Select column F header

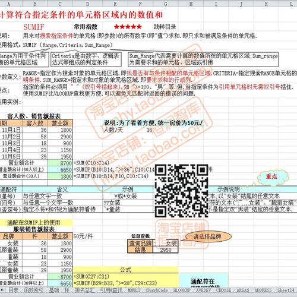tap(140, 4)
